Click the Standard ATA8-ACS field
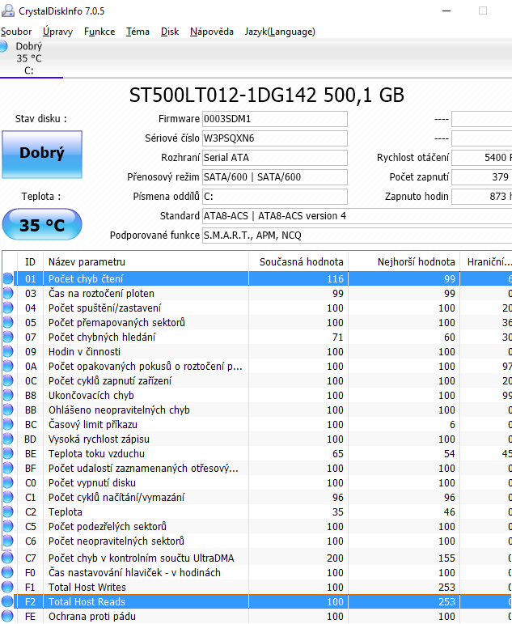Screen dimensions: 512x624 [357, 216]
